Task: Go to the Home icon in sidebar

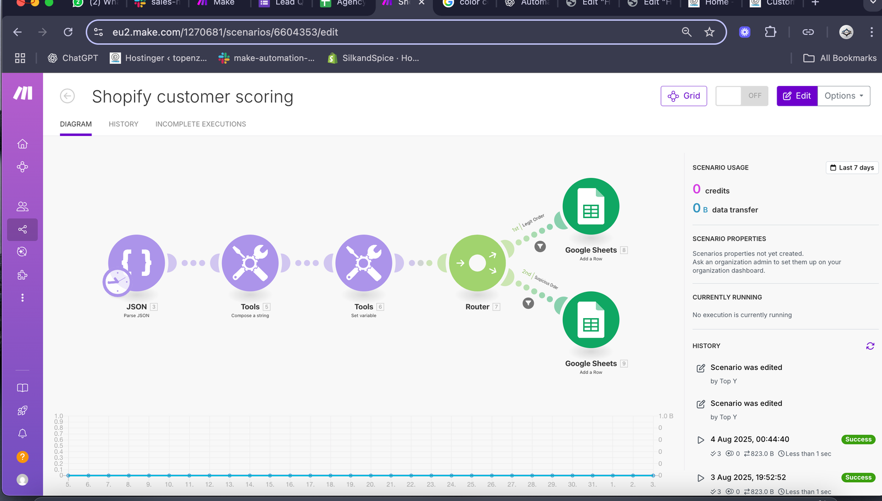Action: (23, 144)
